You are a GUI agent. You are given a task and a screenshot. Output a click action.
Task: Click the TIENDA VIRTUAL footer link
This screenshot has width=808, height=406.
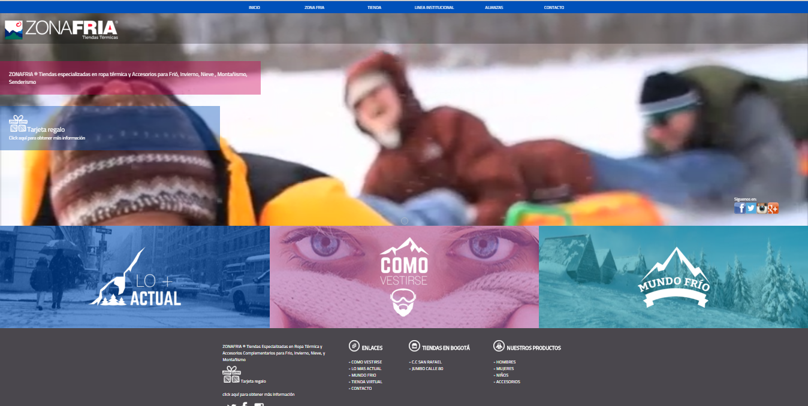tap(366, 382)
